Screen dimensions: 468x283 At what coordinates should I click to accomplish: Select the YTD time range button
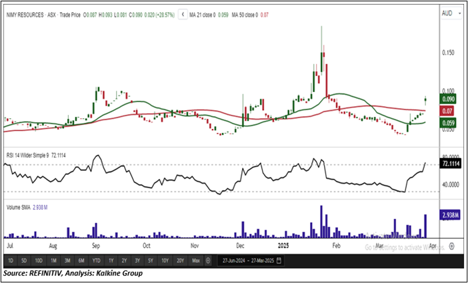(x=96, y=260)
